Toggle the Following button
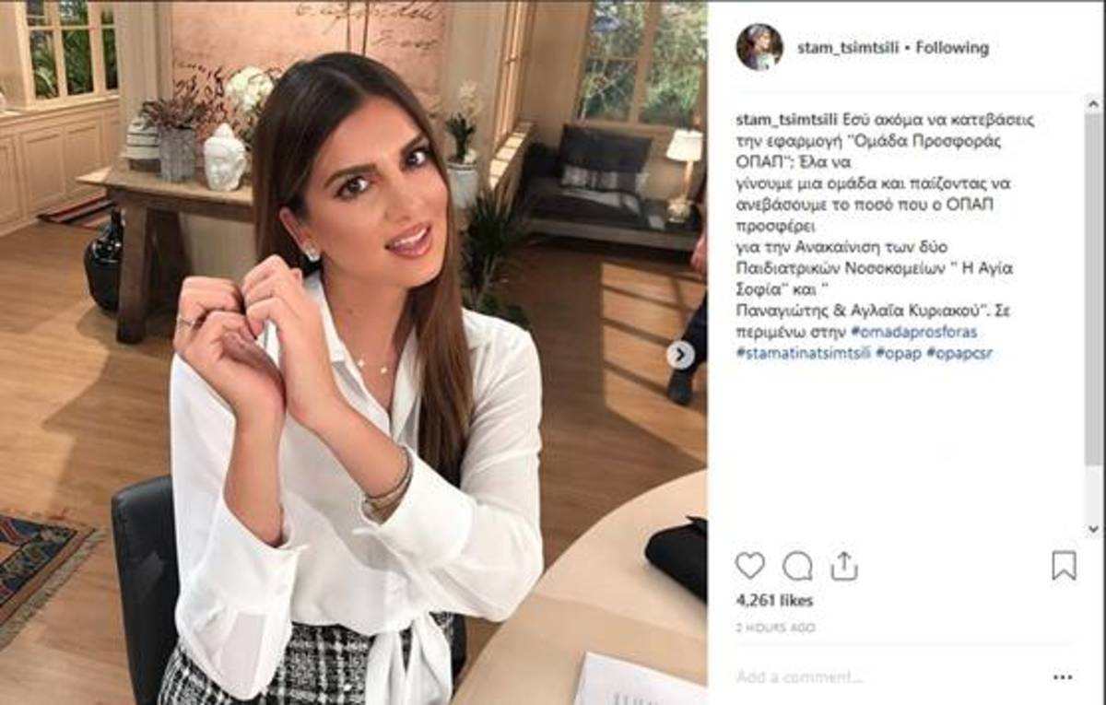 pos(952,48)
